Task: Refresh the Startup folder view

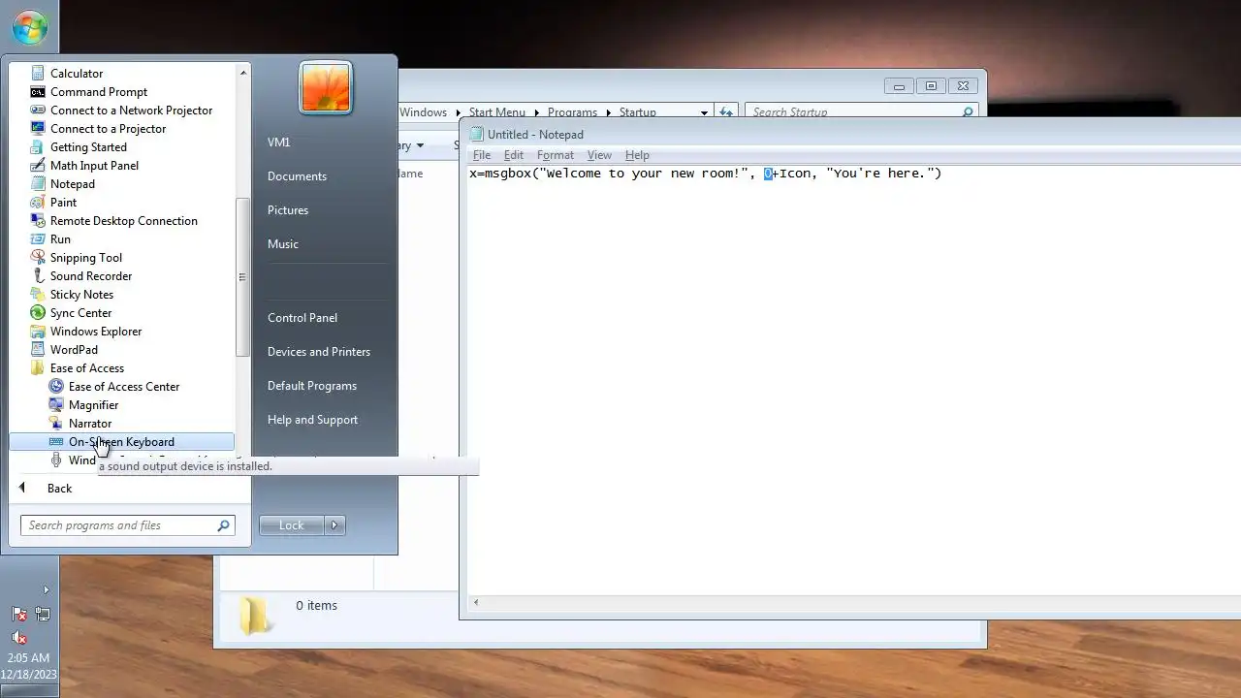Action: point(726,112)
